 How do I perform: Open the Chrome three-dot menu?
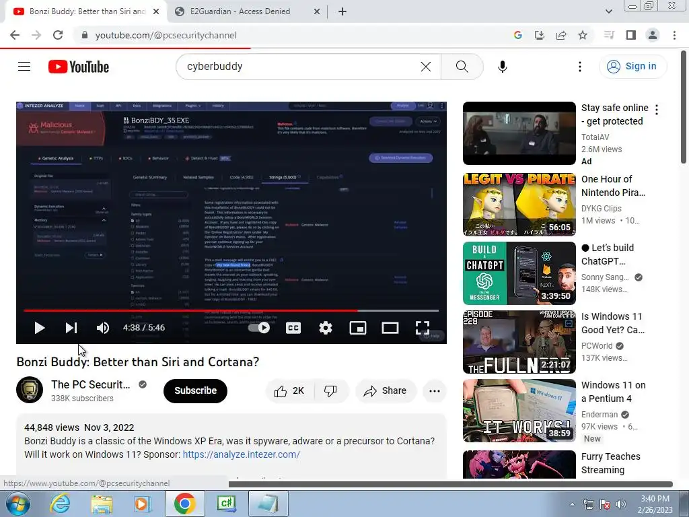674,35
